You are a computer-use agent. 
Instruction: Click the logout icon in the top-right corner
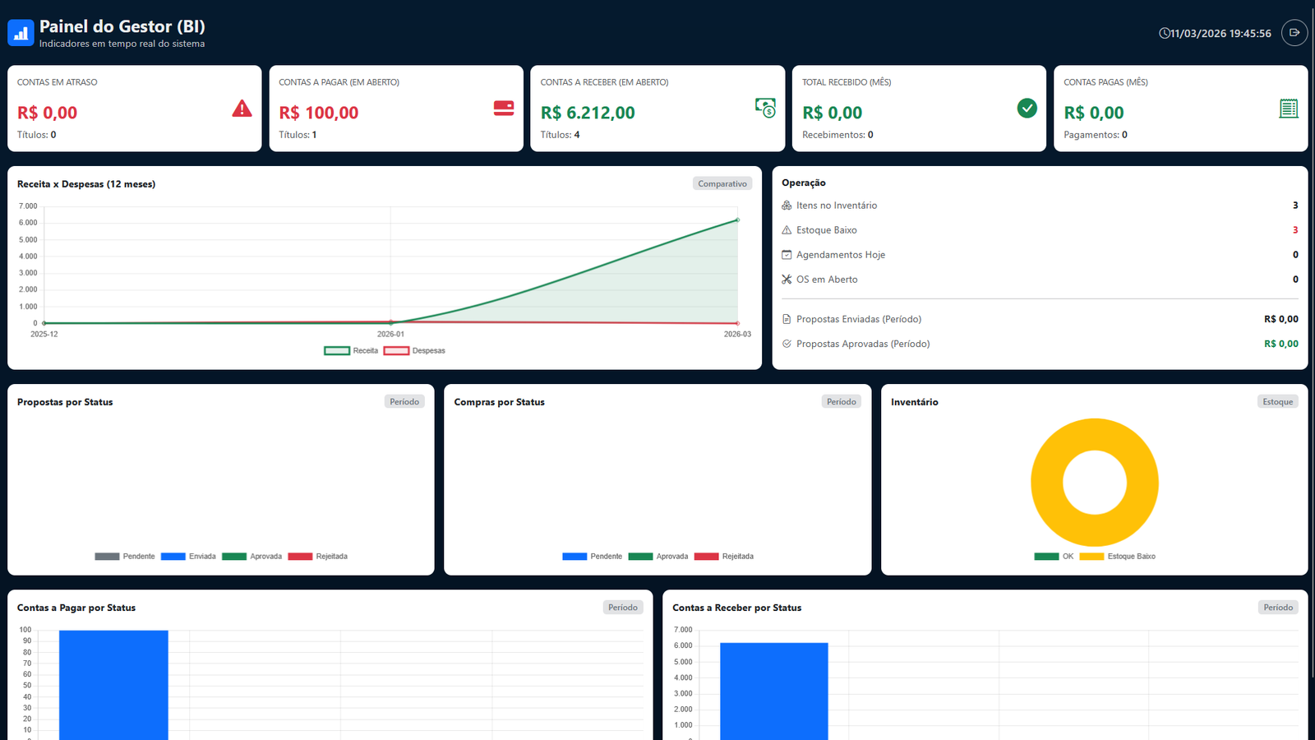pyautogui.click(x=1294, y=33)
